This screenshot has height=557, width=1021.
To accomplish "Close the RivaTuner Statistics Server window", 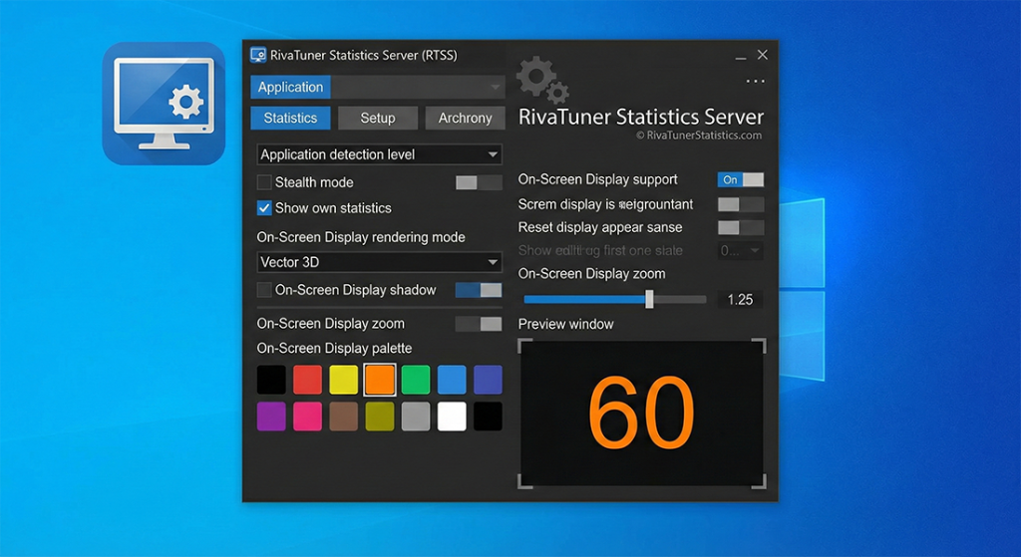I will (x=763, y=56).
